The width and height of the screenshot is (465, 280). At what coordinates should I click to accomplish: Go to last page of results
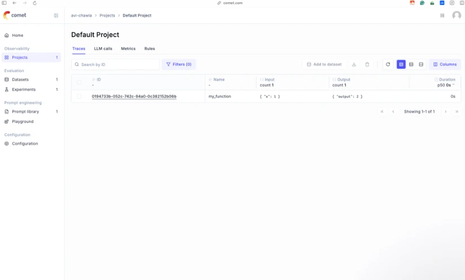pos(457,112)
